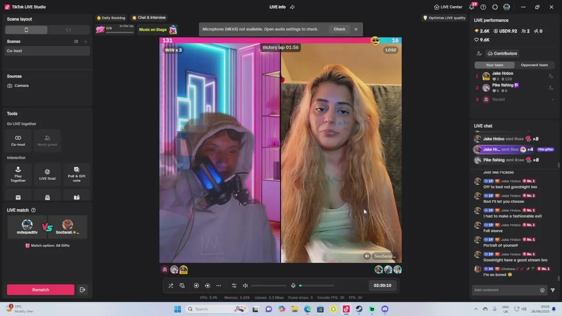Click the task progress 0/6 widget

(x=115, y=30)
